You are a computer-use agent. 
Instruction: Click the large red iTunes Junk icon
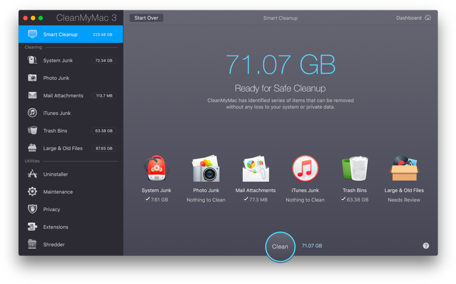(x=305, y=168)
